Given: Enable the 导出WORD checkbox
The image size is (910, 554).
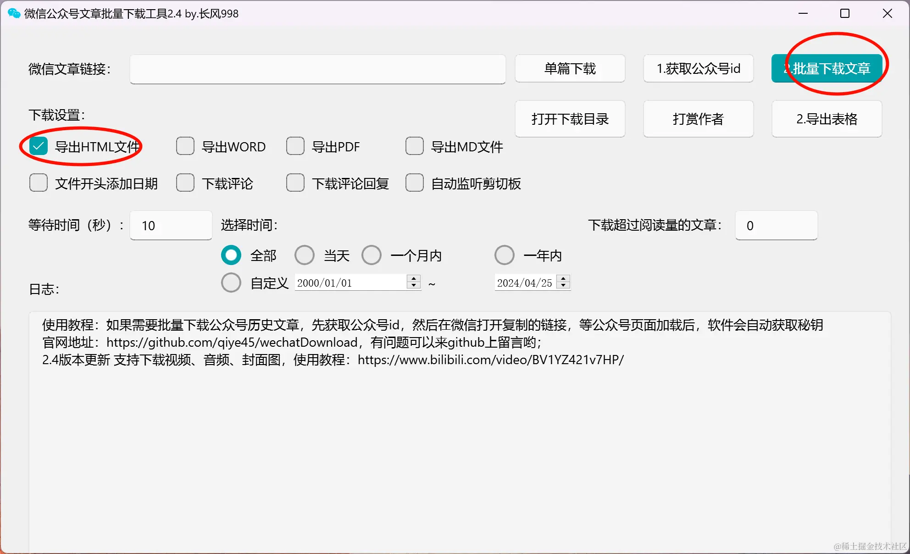Looking at the screenshot, I should [185, 147].
